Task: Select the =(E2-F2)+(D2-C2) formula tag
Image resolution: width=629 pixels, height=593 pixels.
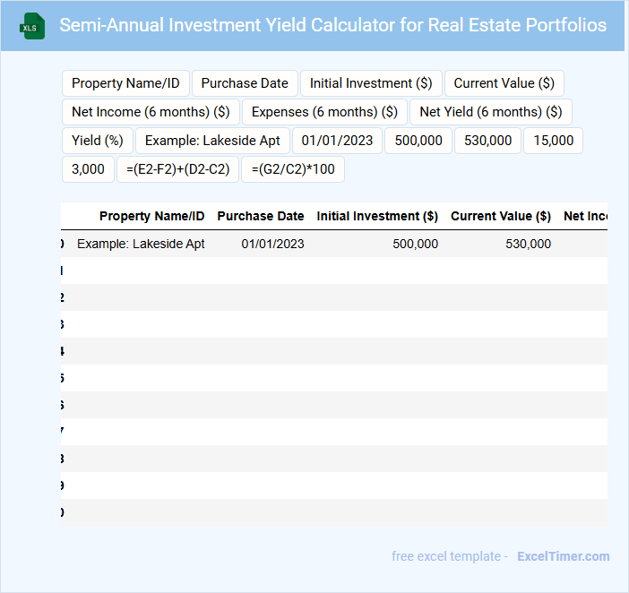Action: [177, 169]
